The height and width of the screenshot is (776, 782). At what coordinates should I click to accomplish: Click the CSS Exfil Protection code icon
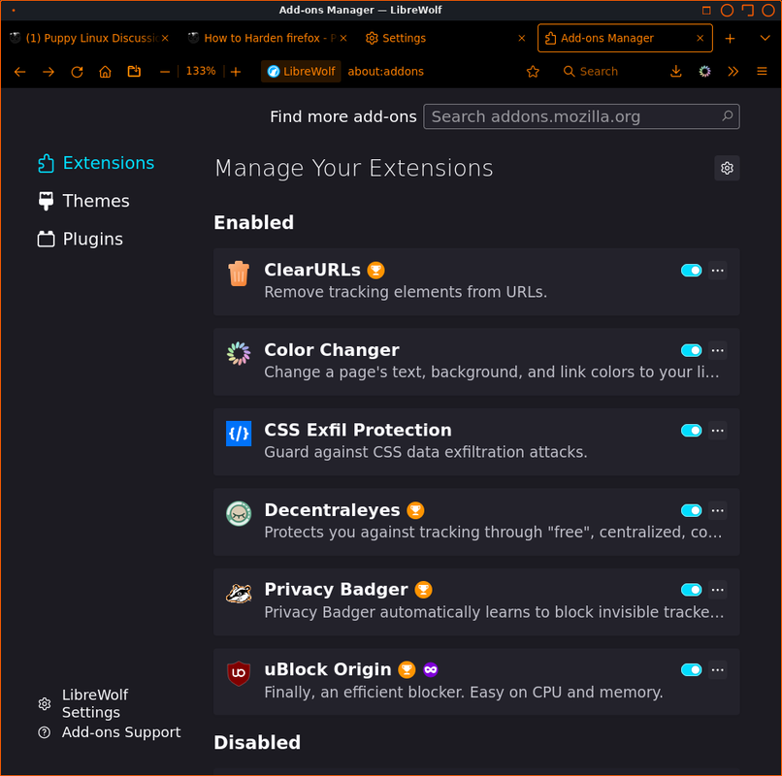click(x=239, y=434)
